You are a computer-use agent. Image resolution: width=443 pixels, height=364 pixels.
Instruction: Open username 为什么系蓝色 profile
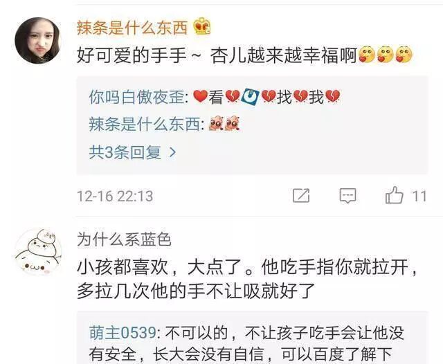(125, 239)
